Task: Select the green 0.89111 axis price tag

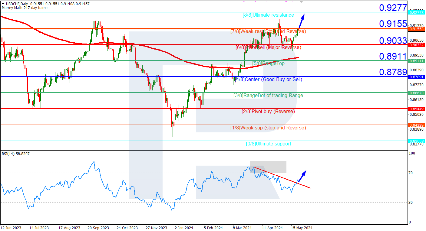Action: (x=416, y=61)
